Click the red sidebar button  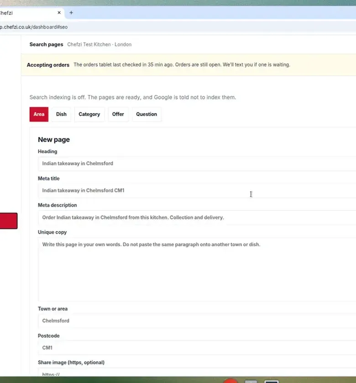click(x=9, y=221)
